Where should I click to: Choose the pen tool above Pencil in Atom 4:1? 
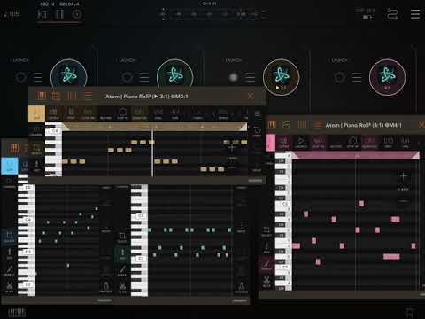pyautogui.click(x=267, y=248)
